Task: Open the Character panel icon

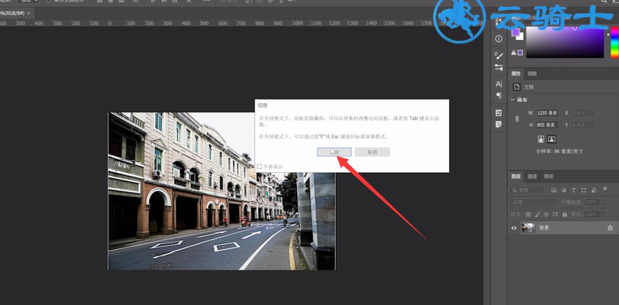Action: [x=499, y=84]
